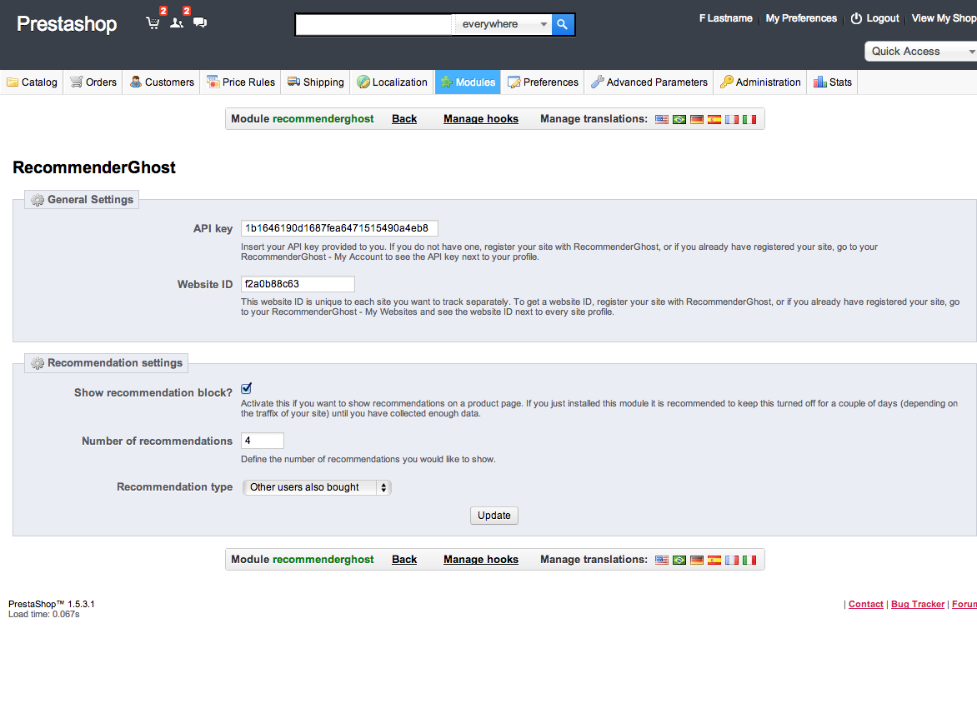Click the top Manage hooks link
Image resolution: width=977 pixels, height=703 pixels.
481,119
